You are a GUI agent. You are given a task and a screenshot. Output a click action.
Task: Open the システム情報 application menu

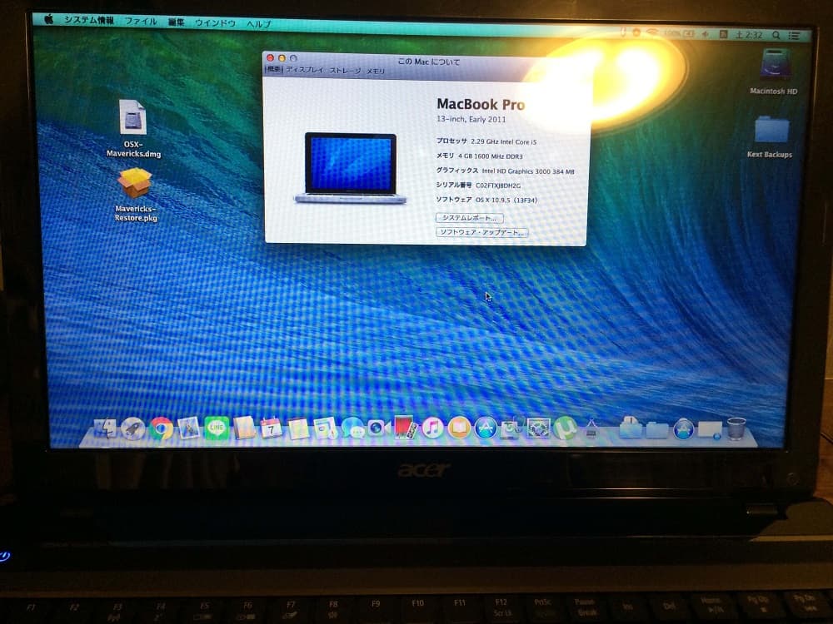point(89,20)
